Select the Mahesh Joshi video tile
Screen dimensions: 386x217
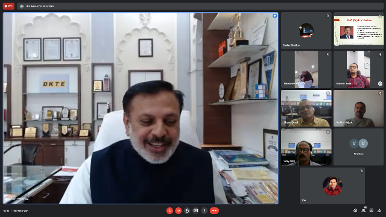pyautogui.click(x=359, y=69)
